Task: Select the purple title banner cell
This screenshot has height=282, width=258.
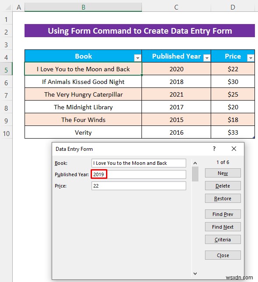Action: click(x=140, y=31)
